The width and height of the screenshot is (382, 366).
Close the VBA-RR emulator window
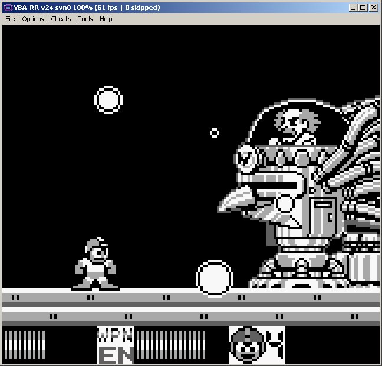click(374, 8)
